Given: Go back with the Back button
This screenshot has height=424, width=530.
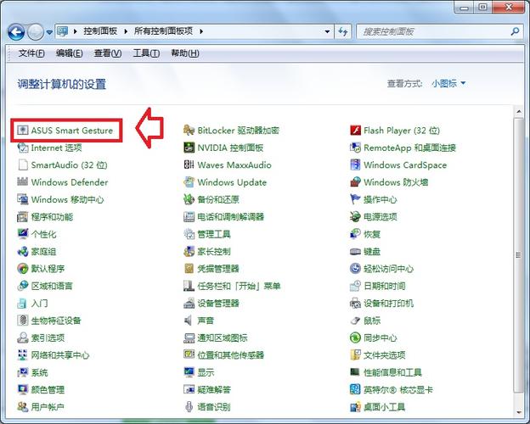Looking at the screenshot, I should click(x=16, y=32).
